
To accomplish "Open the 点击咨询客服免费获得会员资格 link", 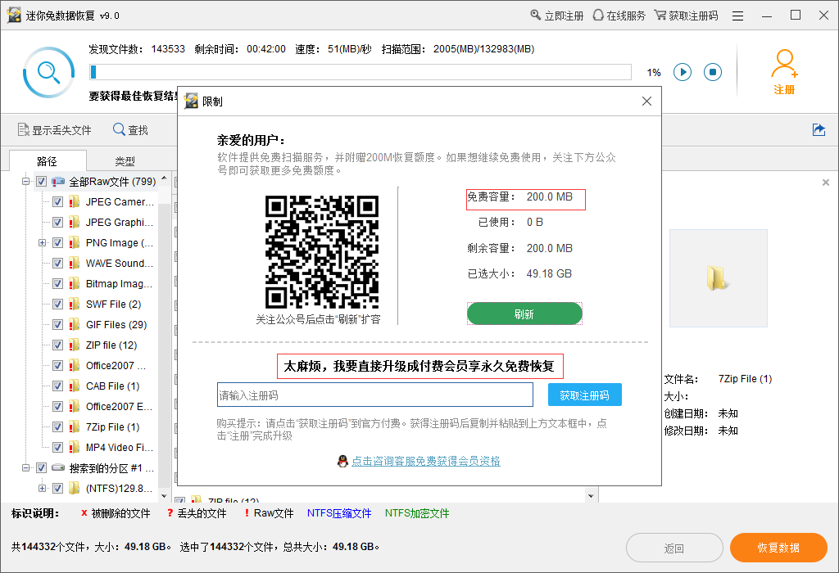I will pyautogui.click(x=426, y=462).
